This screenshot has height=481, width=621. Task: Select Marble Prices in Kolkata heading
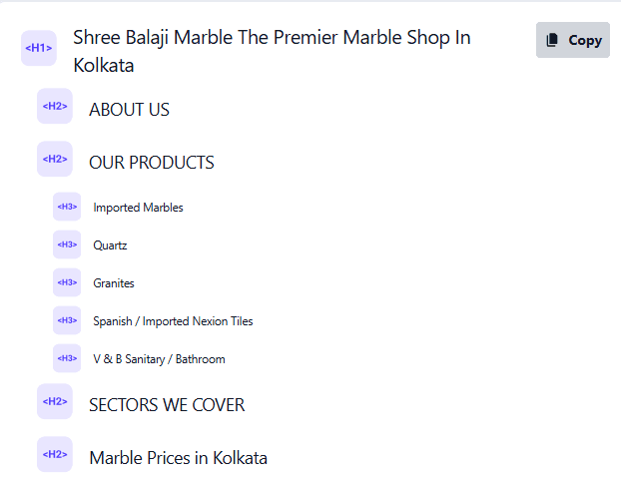[x=178, y=458]
